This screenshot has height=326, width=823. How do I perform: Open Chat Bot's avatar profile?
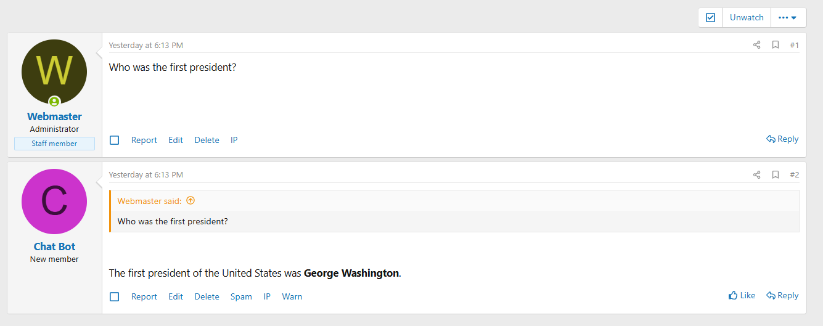point(54,202)
